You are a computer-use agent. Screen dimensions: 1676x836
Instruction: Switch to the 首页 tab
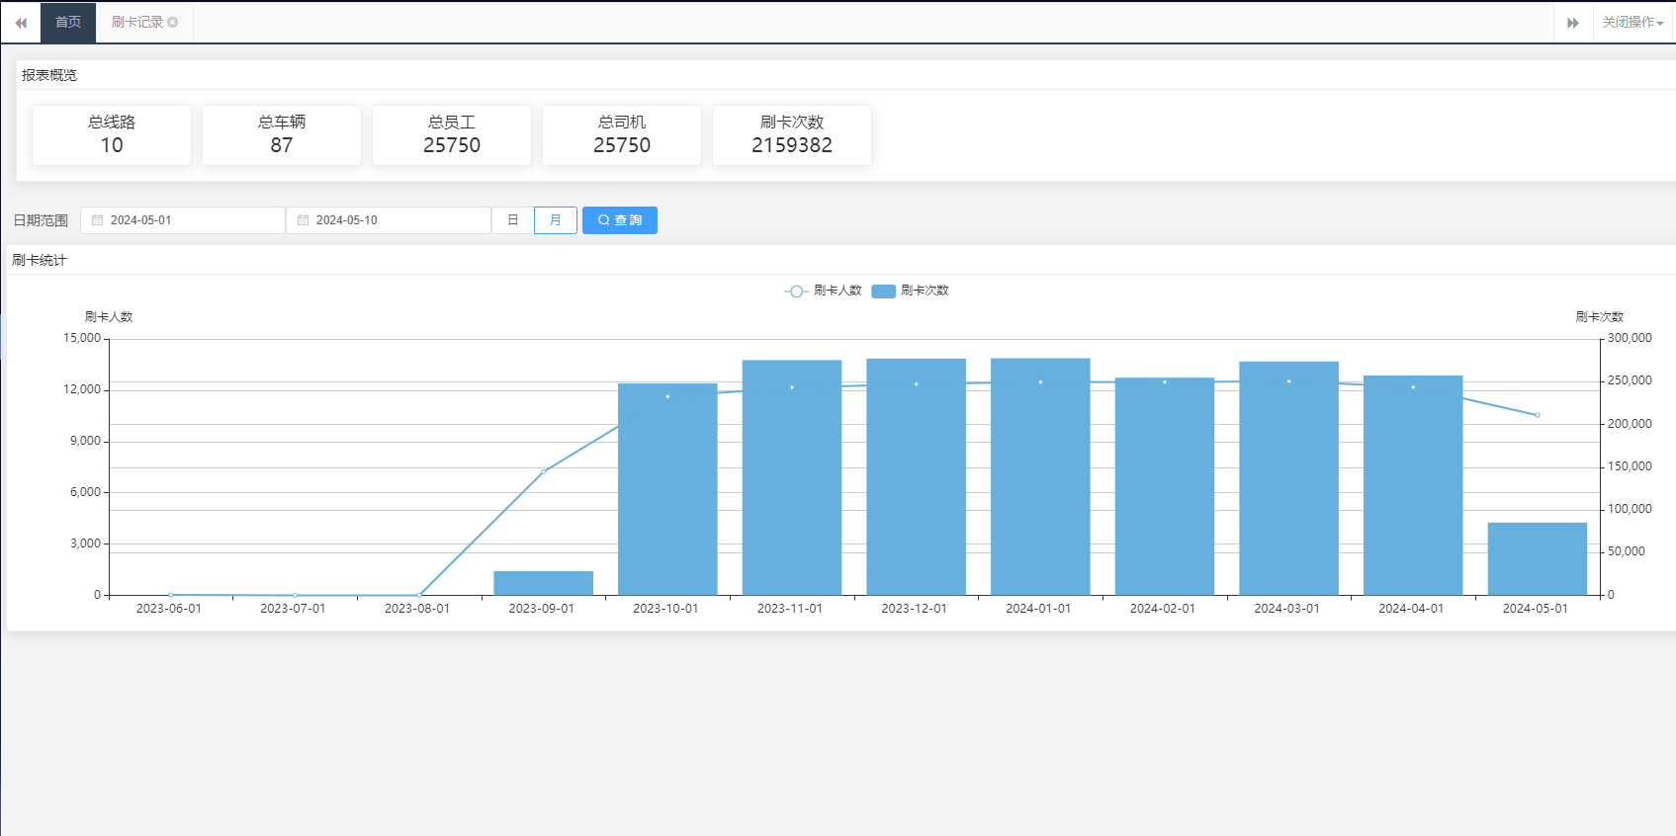[68, 23]
